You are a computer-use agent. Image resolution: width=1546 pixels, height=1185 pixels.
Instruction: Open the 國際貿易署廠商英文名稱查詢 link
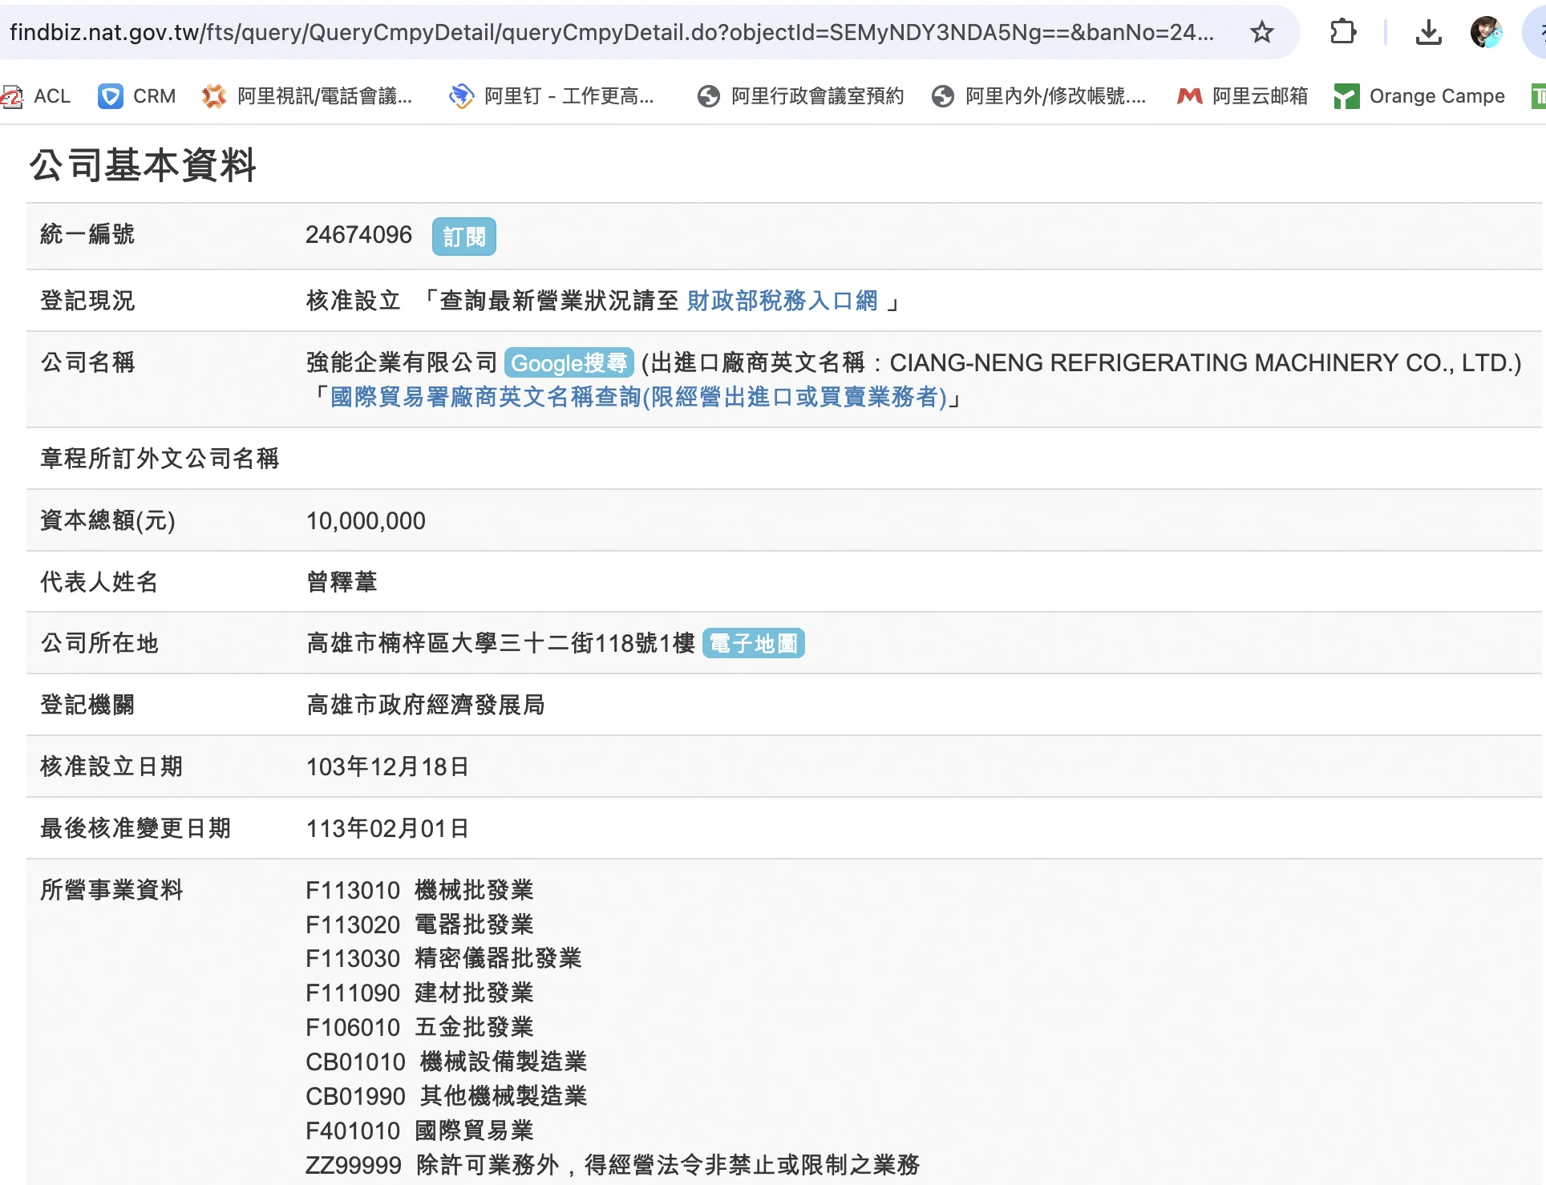(638, 397)
